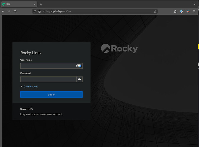The image size is (199, 147).
Task: Bookmark this page with the star icon
Action: pyautogui.click(x=155, y=11)
